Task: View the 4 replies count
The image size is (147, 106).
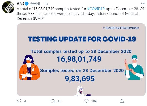Action: [x=25, y=101]
